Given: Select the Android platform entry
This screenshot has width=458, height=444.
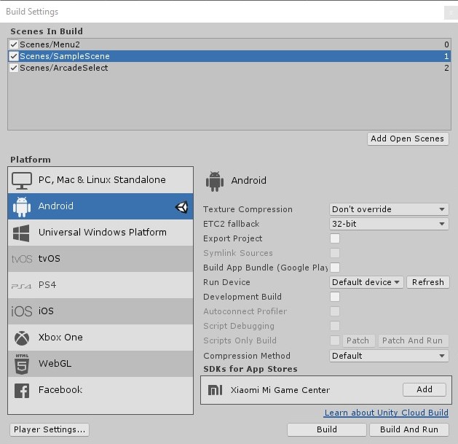Looking at the screenshot, I should 100,206.
